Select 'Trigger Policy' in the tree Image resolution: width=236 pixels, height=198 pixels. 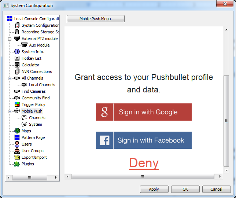tap(33, 104)
